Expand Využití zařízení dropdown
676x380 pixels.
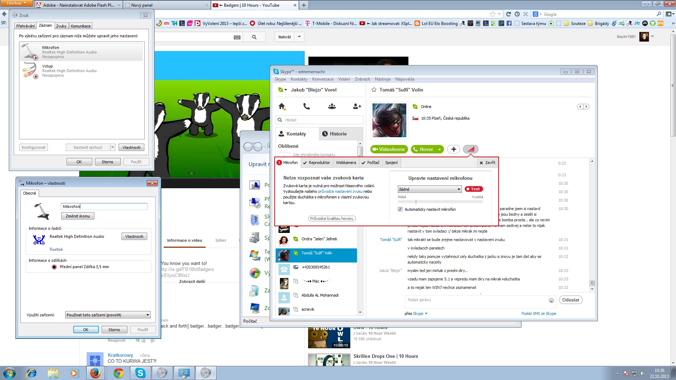108,315
